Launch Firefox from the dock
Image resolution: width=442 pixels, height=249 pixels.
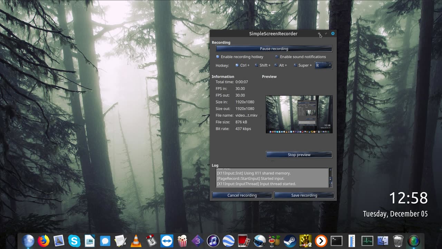pyautogui.click(x=44, y=241)
